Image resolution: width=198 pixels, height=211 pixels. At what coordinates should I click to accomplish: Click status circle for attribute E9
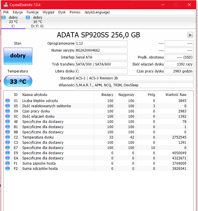click(8, 153)
